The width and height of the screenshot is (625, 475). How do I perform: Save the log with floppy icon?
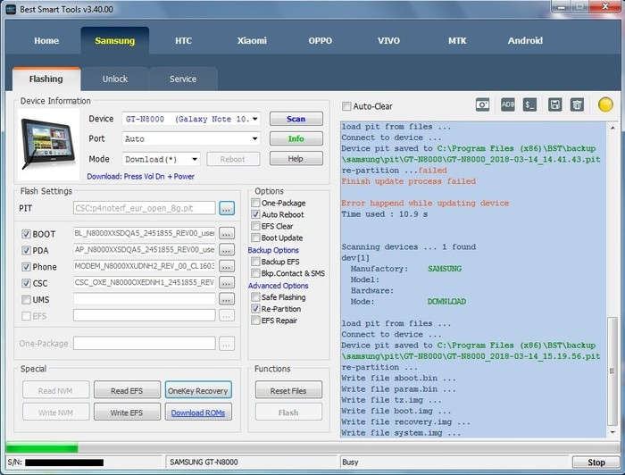(554, 104)
